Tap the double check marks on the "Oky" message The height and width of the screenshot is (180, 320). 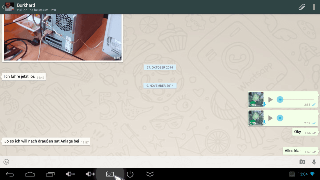tap(314, 133)
